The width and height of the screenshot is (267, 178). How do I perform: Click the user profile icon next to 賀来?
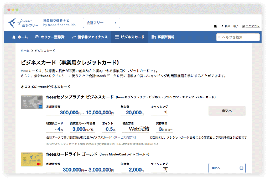pyautogui.click(x=222, y=26)
